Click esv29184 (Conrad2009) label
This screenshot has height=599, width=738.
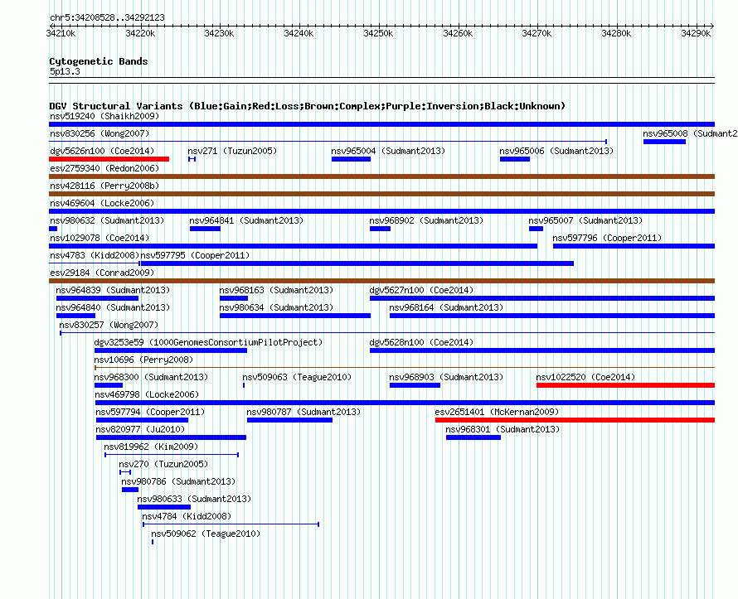point(102,273)
